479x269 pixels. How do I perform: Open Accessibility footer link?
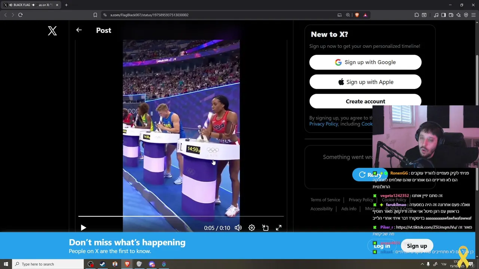(x=321, y=209)
